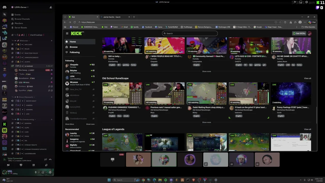Open weather widget showing Light rain
The height and width of the screenshot is (183, 325).
click(x=8, y=180)
